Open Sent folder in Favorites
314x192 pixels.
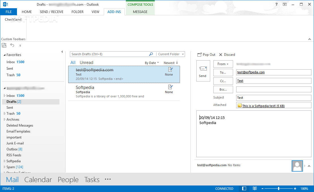10,69
